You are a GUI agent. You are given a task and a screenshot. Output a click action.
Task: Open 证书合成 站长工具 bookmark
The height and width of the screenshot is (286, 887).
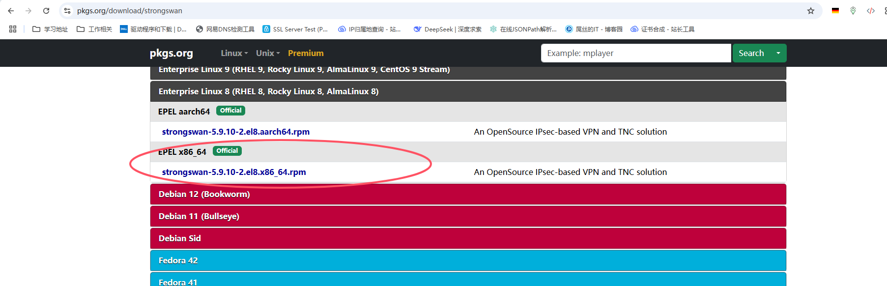(662, 29)
